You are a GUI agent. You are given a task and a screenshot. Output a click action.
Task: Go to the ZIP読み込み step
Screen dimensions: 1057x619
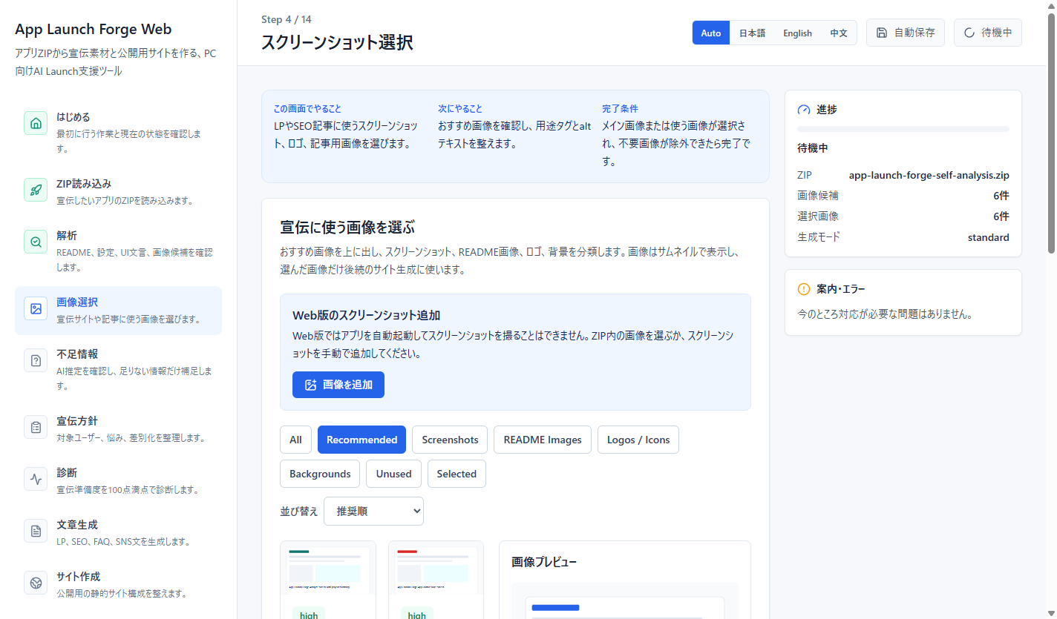pyautogui.click(x=119, y=192)
